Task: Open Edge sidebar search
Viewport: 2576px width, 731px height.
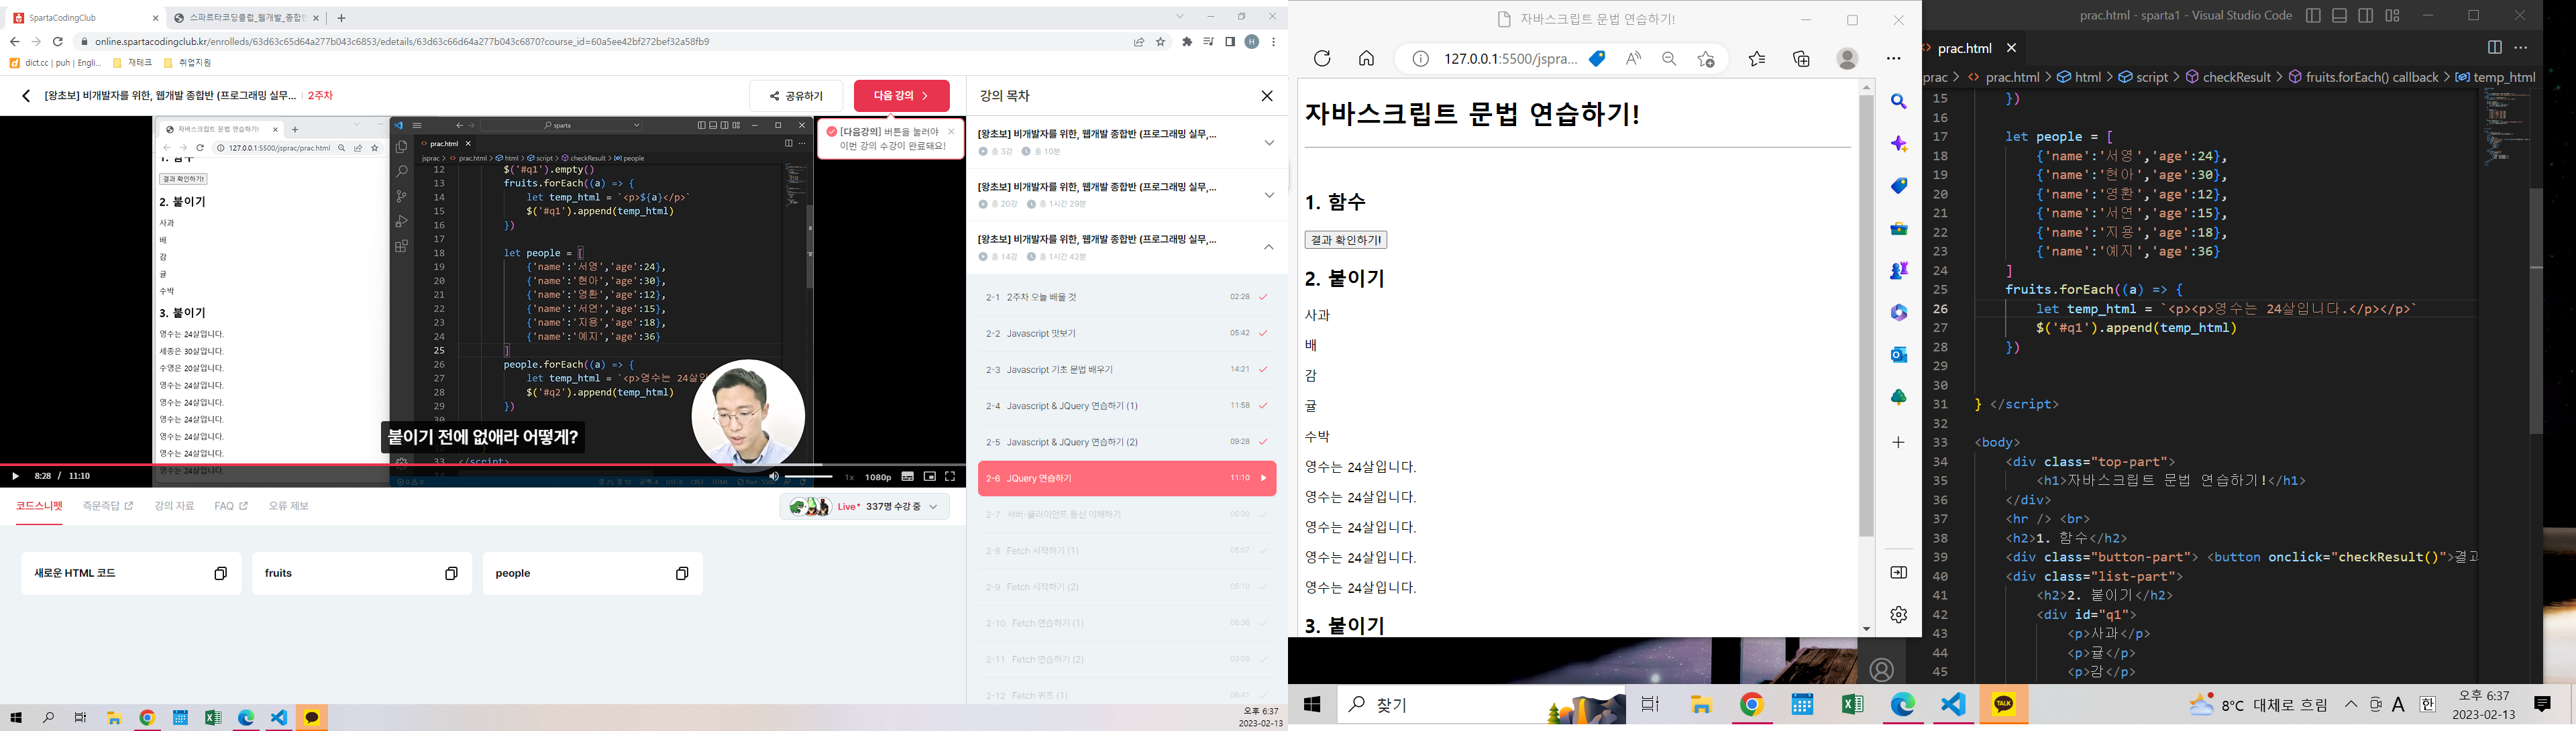Action: point(1899,102)
